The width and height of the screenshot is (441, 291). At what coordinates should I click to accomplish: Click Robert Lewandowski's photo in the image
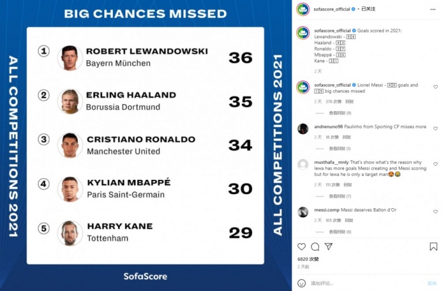(69, 57)
